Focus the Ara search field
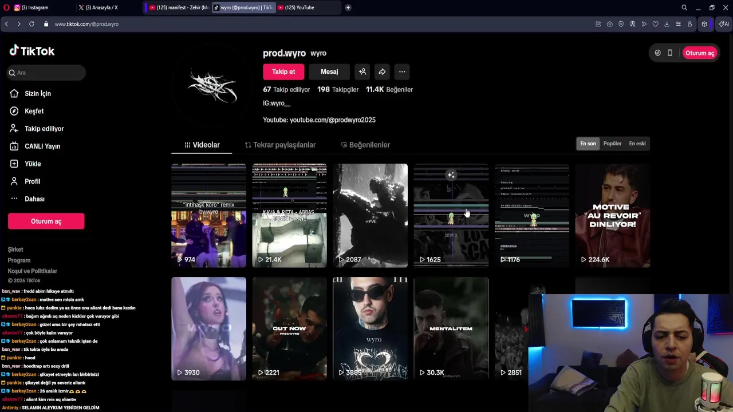 [46, 73]
